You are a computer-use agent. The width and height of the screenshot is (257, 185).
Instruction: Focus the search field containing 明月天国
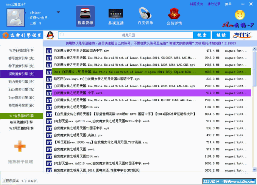126,35
